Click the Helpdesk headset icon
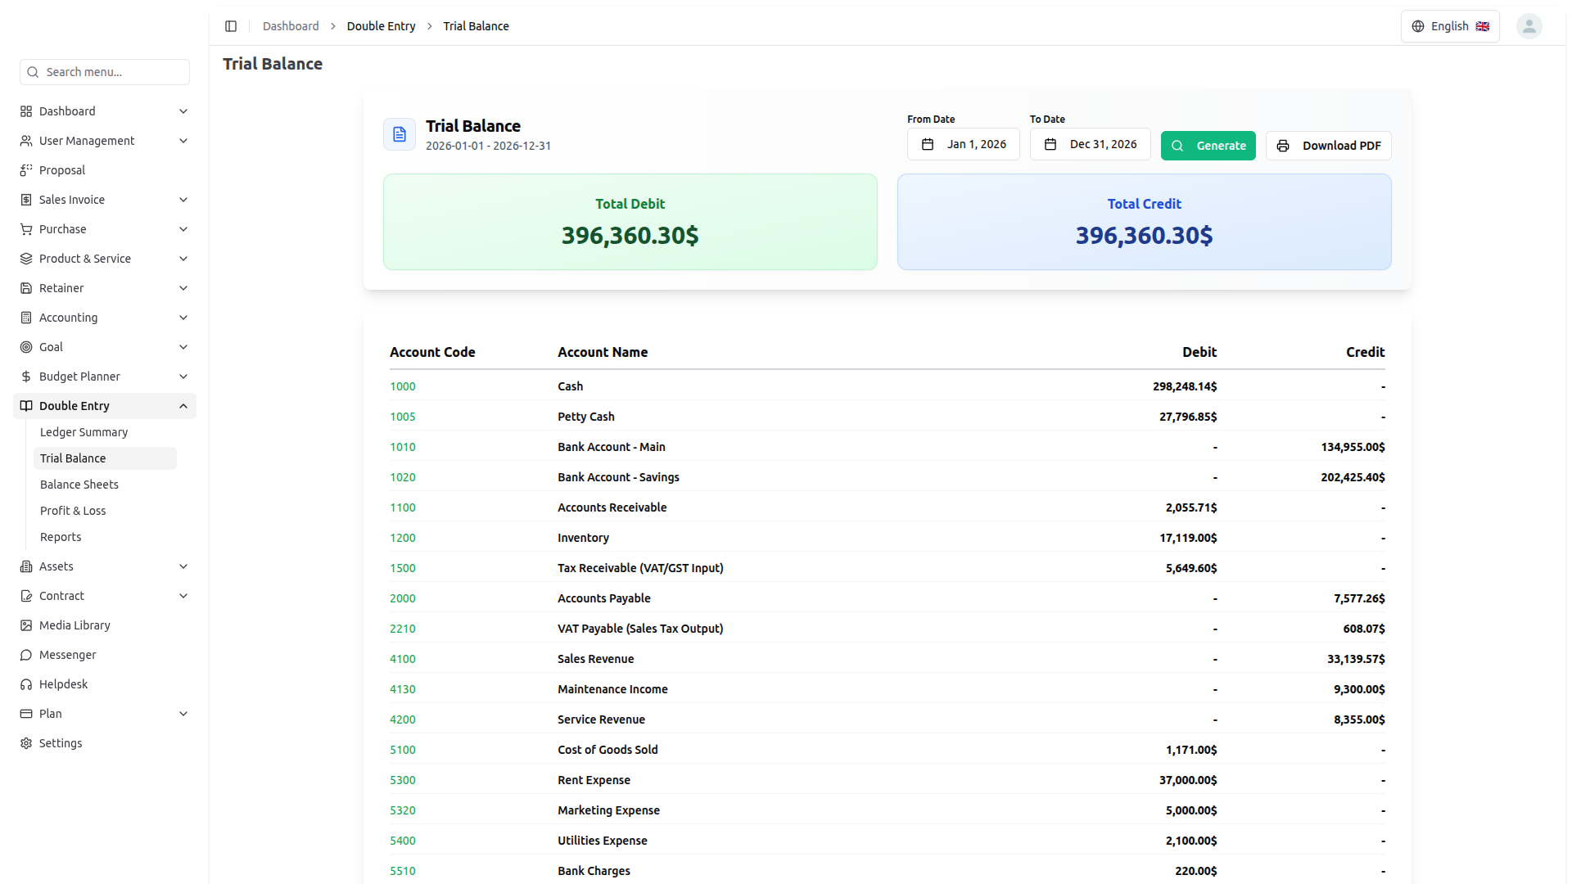The height and width of the screenshot is (884, 1572). coord(26,684)
